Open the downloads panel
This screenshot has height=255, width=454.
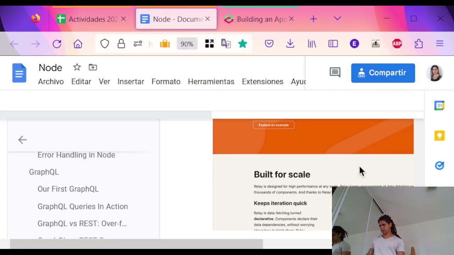pyautogui.click(x=290, y=44)
